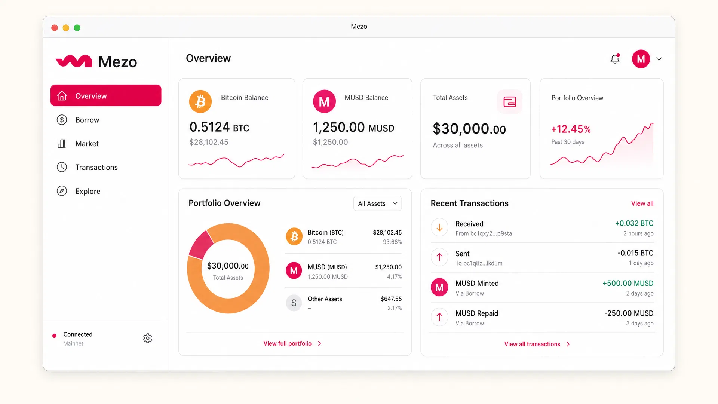Click the -250.00 MUSD repaid amount
Image resolution: width=718 pixels, height=404 pixels.
pyautogui.click(x=629, y=313)
